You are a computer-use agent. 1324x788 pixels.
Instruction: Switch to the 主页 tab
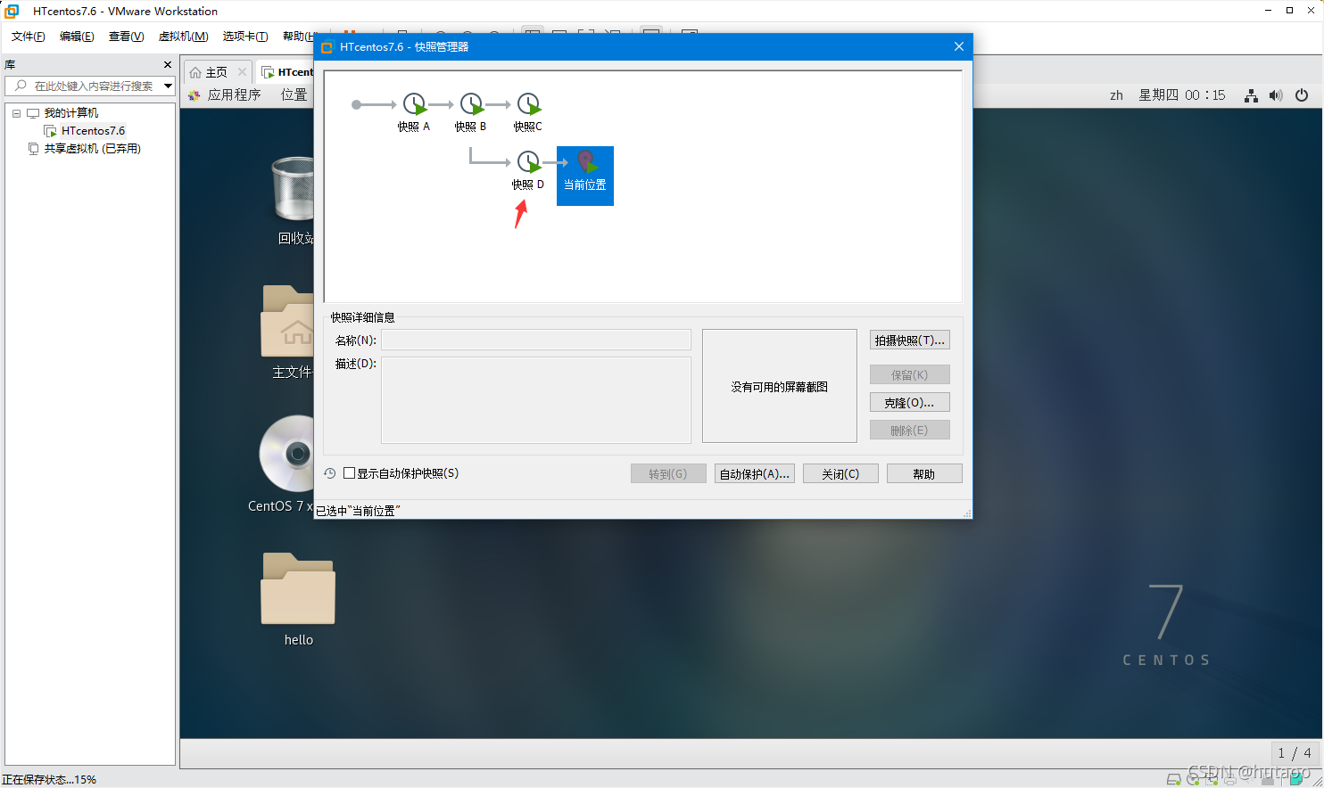coord(217,72)
